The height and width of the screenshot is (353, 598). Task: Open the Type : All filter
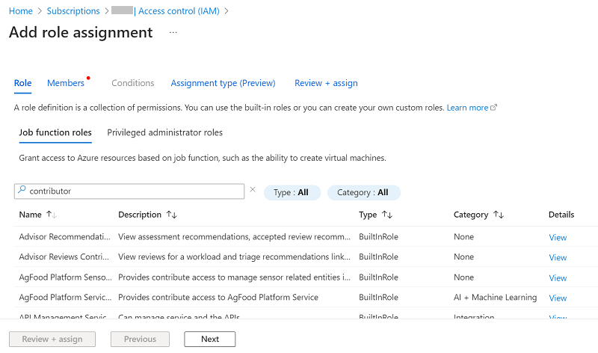click(x=292, y=192)
